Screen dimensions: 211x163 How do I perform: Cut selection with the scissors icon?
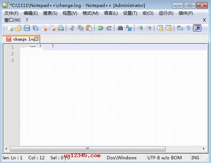pyautogui.click(x=72, y=28)
